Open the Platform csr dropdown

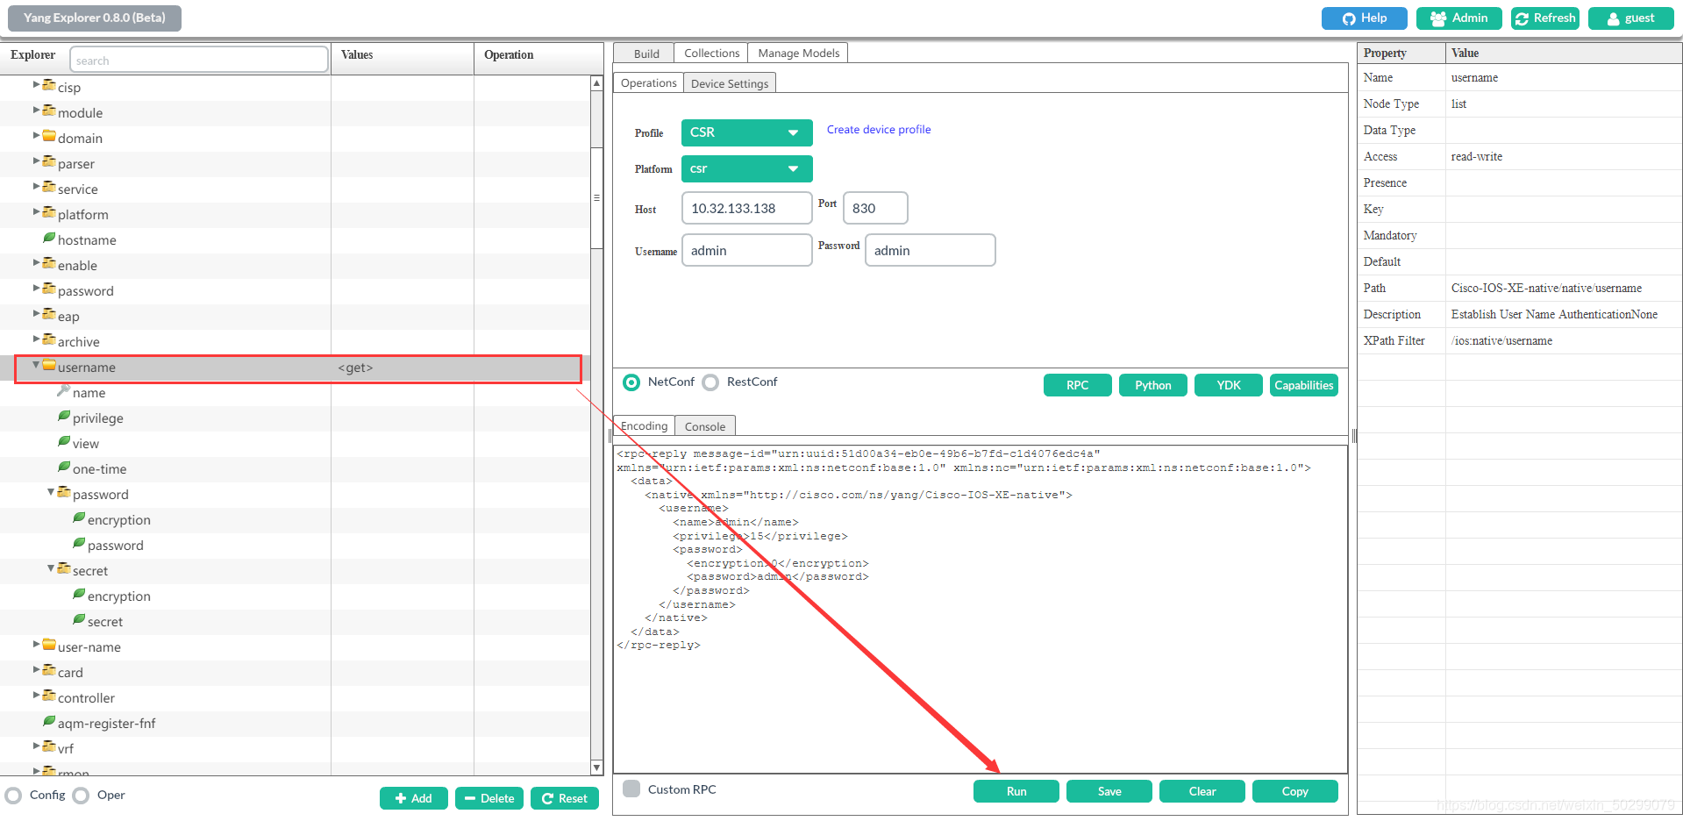[747, 168]
